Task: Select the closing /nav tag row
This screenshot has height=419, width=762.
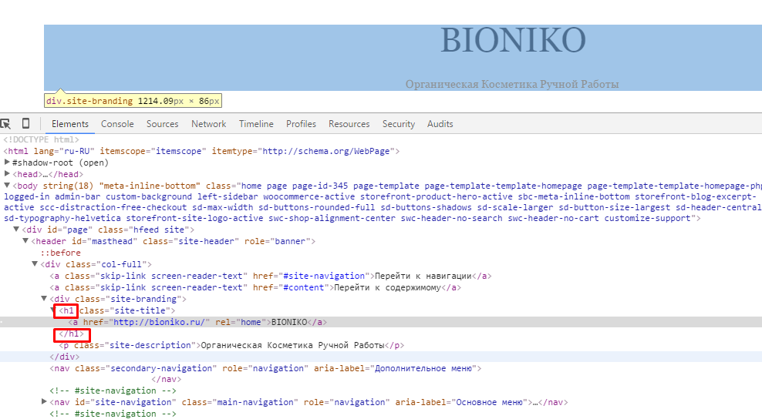Action: click(x=166, y=379)
